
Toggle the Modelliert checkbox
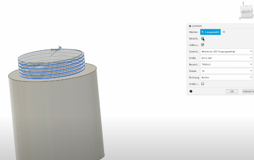[203, 39]
